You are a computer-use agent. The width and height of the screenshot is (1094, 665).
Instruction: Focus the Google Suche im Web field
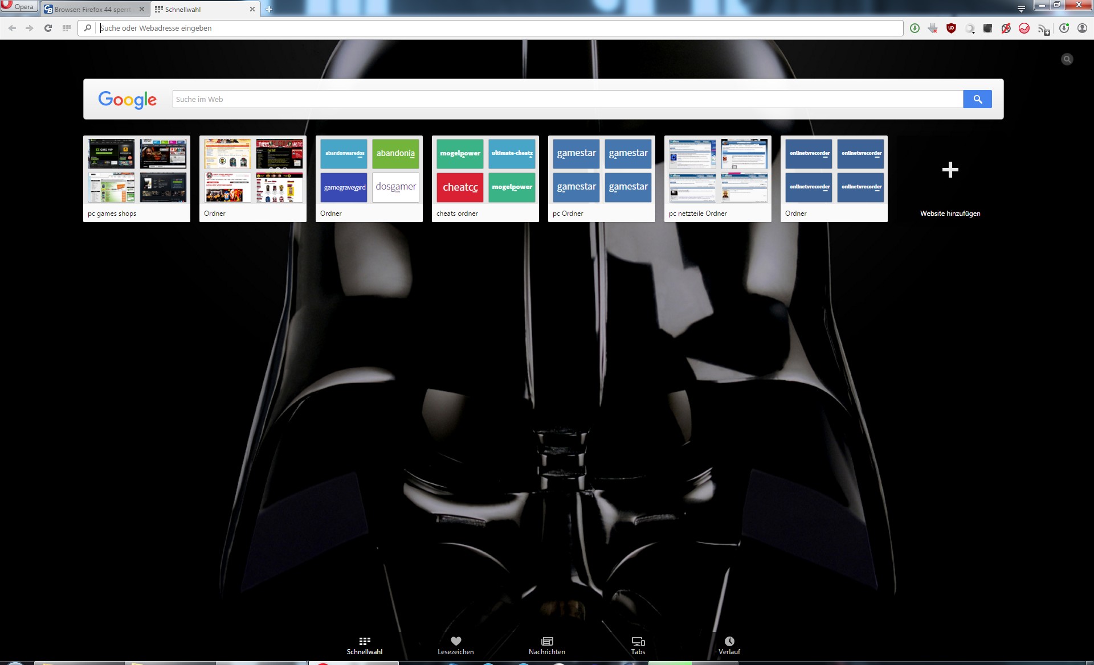[x=567, y=99]
